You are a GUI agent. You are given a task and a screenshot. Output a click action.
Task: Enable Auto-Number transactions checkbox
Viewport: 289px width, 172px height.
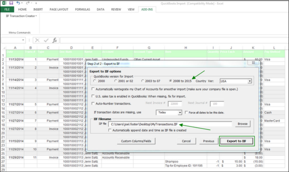pos(93,103)
